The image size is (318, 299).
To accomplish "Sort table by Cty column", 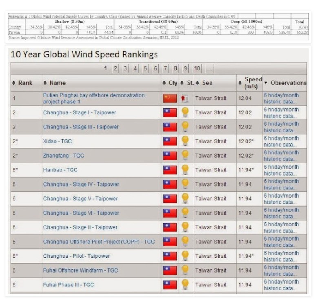I will pos(170,83).
